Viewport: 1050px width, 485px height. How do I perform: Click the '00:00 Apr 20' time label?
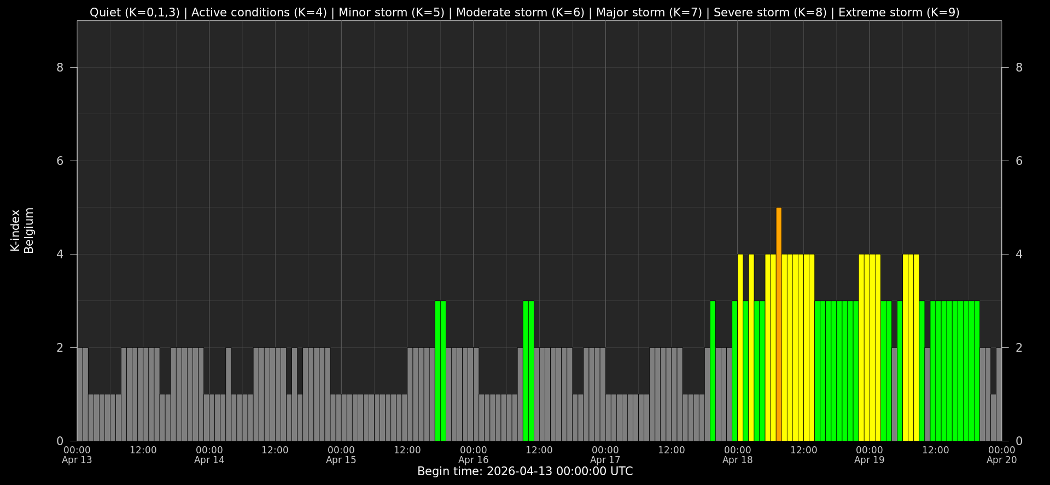pyautogui.click(x=1001, y=455)
